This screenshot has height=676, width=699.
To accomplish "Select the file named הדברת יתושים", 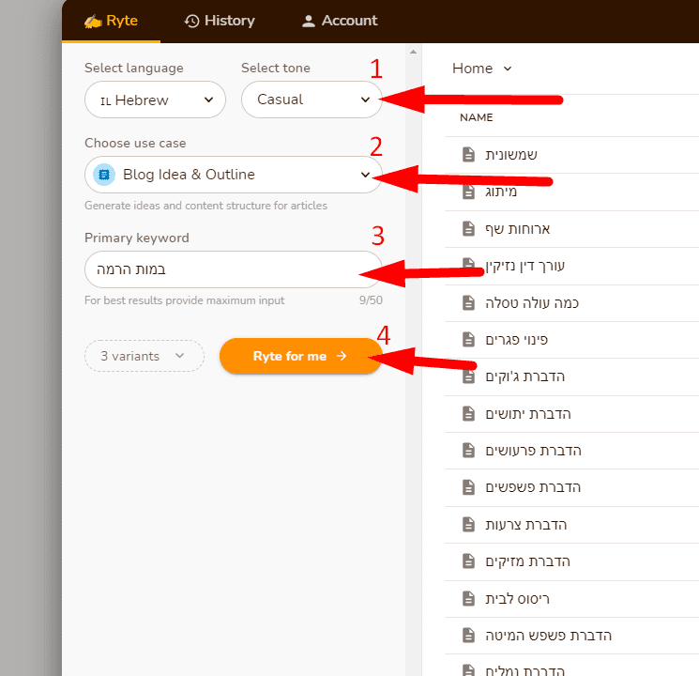I will click(528, 414).
